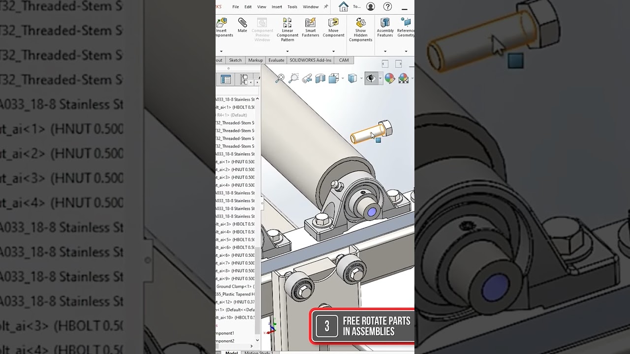Screen dimensions: 630x354
Task: Open Display Style dropdown arrow
Action: pyautogui.click(x=361, y=78)
